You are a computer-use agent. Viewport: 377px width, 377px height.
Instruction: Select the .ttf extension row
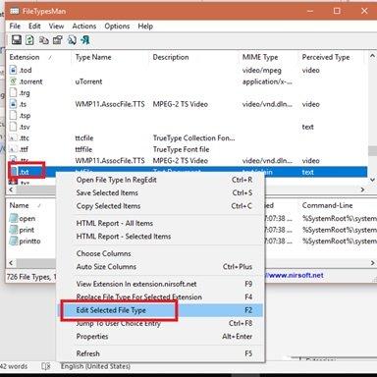(x=187, y=149)
